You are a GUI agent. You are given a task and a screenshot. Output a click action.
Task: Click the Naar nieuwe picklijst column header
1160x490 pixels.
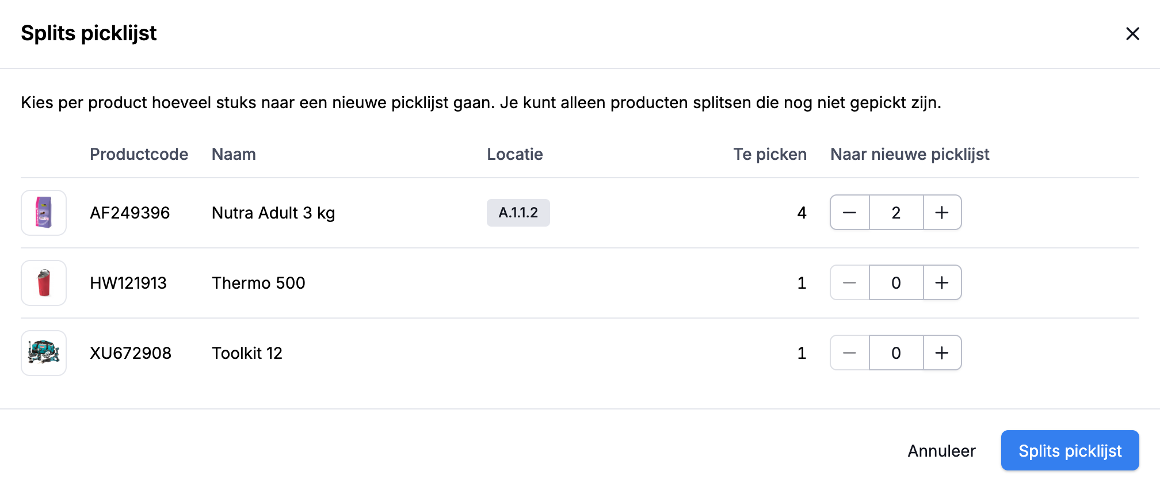tap(910, 154)
